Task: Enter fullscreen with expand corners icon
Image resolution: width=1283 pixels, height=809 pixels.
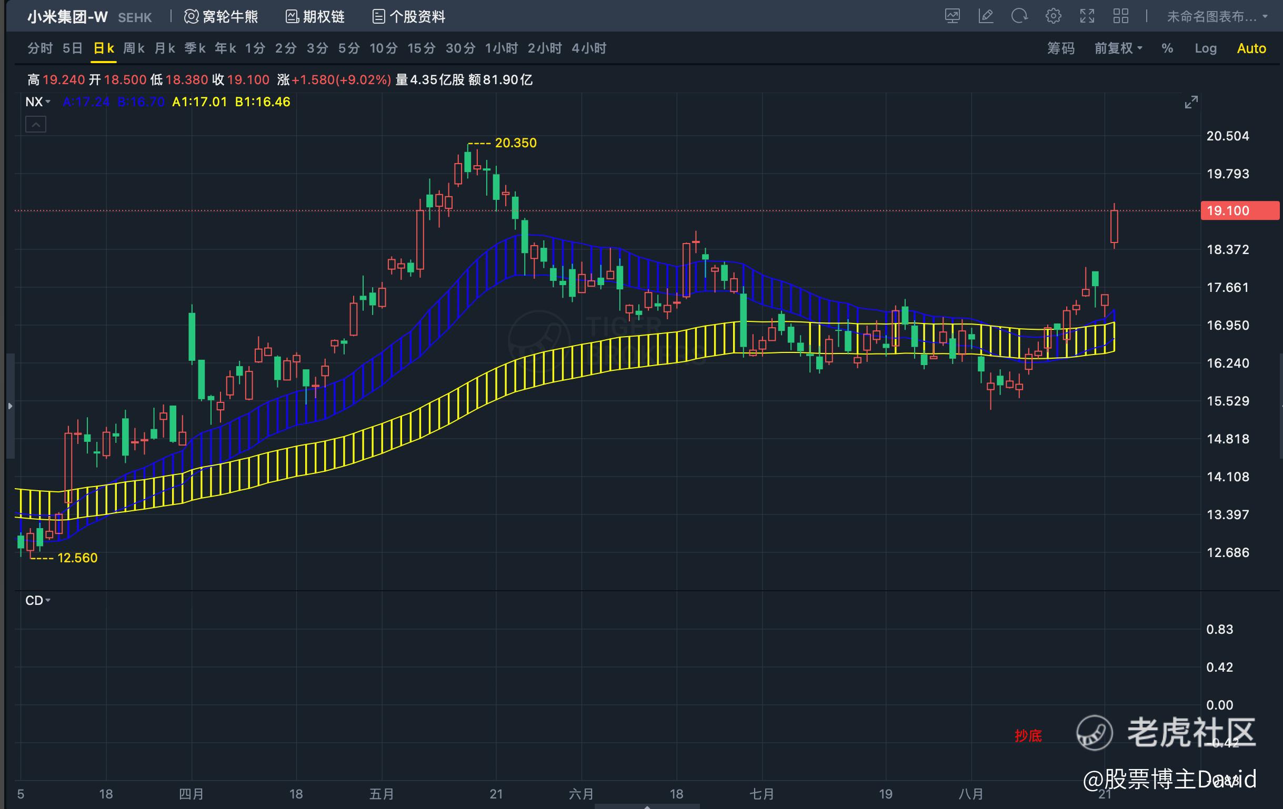Action: coord(1087,16)
